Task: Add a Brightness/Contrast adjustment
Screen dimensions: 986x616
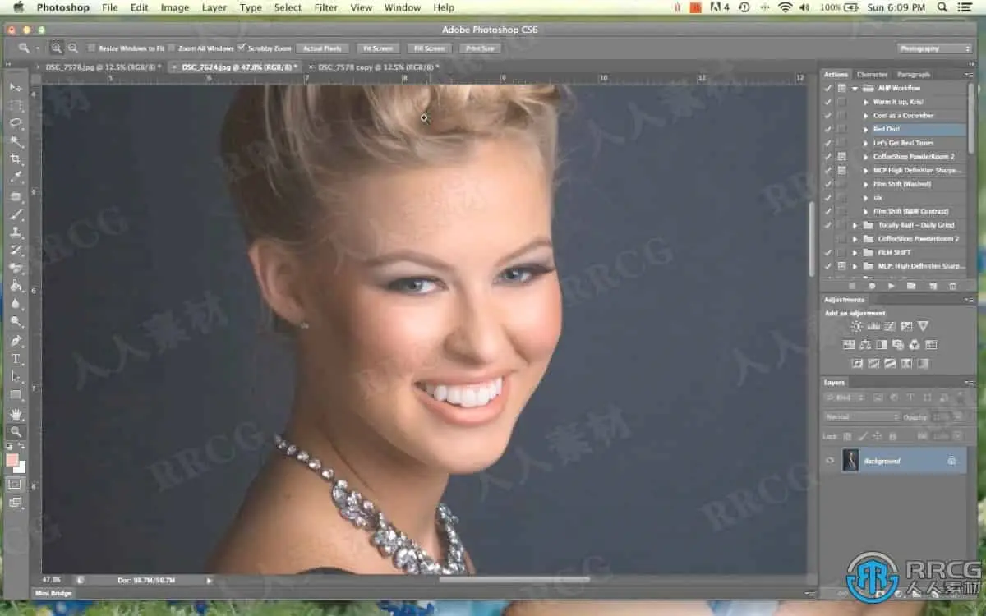Action: 857,326
